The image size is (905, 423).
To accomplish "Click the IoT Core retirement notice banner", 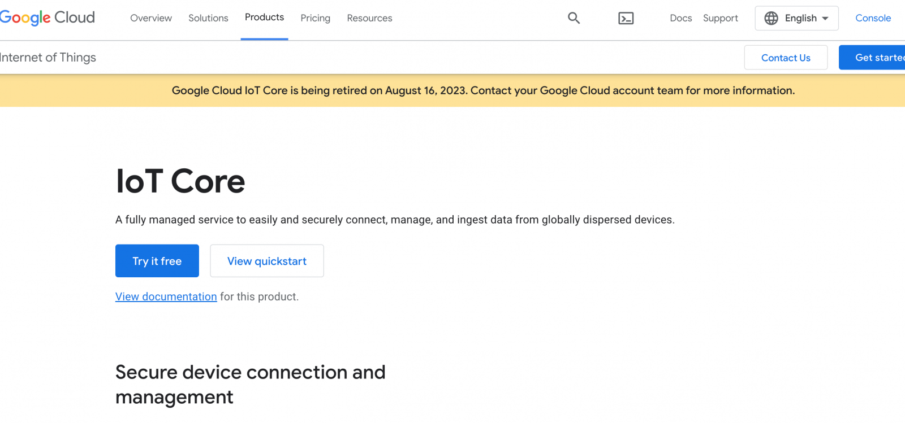I will click(483, 90).
